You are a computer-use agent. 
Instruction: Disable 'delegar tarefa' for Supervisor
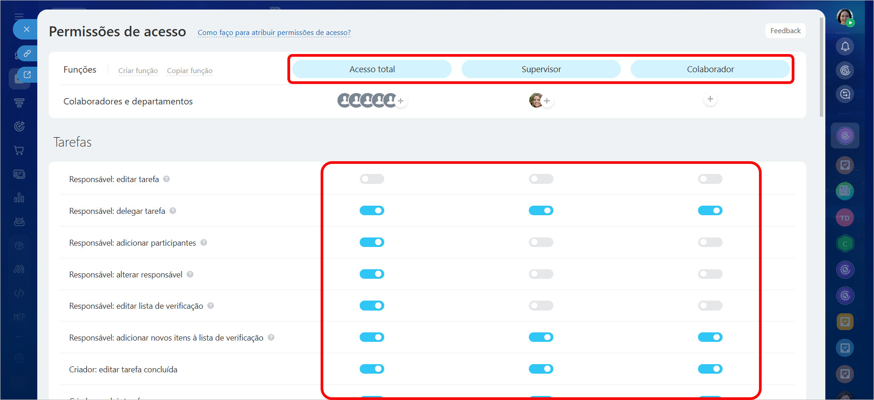tap(541, 211)
